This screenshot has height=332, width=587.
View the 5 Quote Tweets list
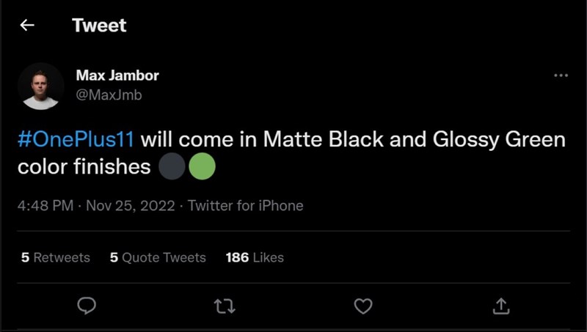(x=158, y=257)
